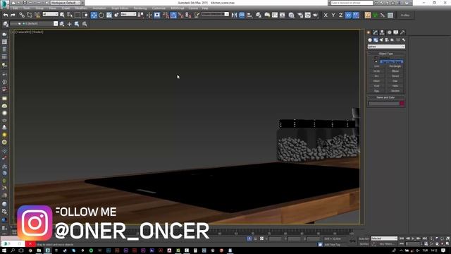Choose the Rectangular Selection Region tool
The height and width of the screenshot is (254, 451).
78,15
